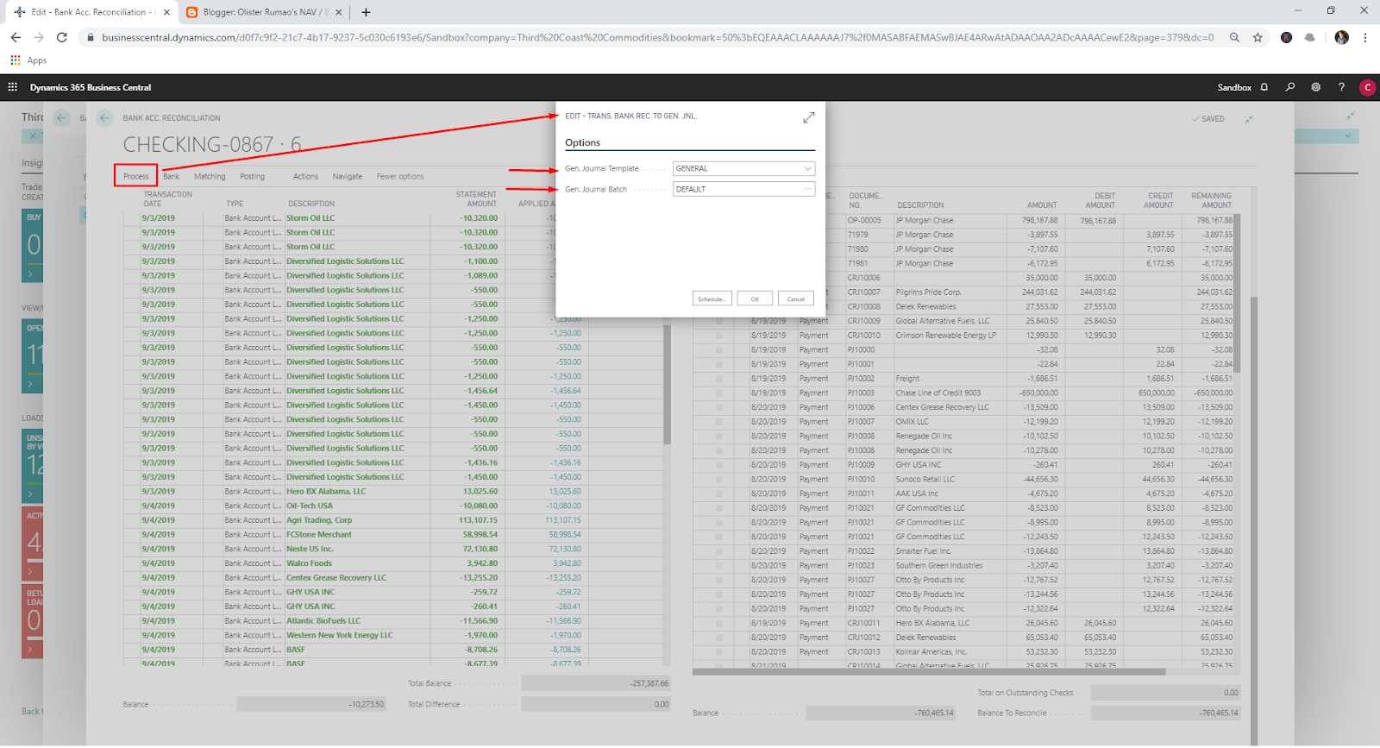Tick the checkbox on the Freight PJ10002 row
This screenshot has height=748, width=1380.
719,379
